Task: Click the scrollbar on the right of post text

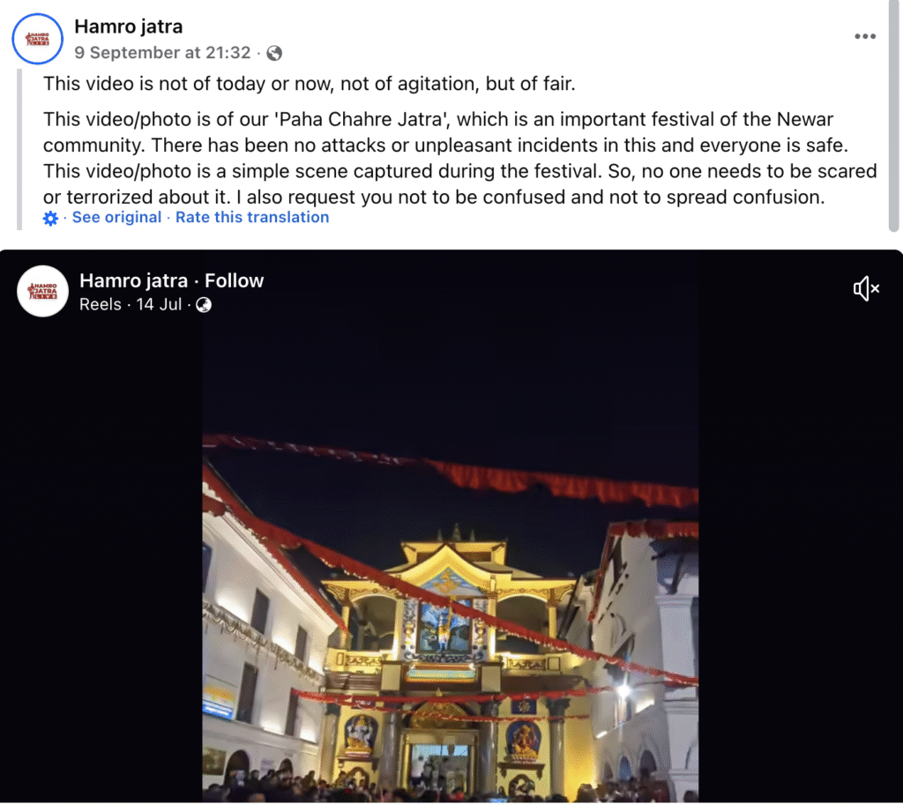Action: click(x=894, y=115)
